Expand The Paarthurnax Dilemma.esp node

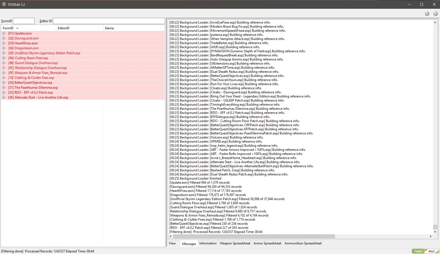(4, 88)
